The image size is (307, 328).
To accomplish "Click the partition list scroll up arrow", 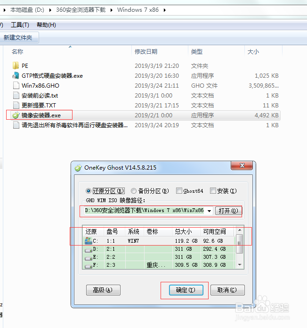I will [x=240, y=230].
